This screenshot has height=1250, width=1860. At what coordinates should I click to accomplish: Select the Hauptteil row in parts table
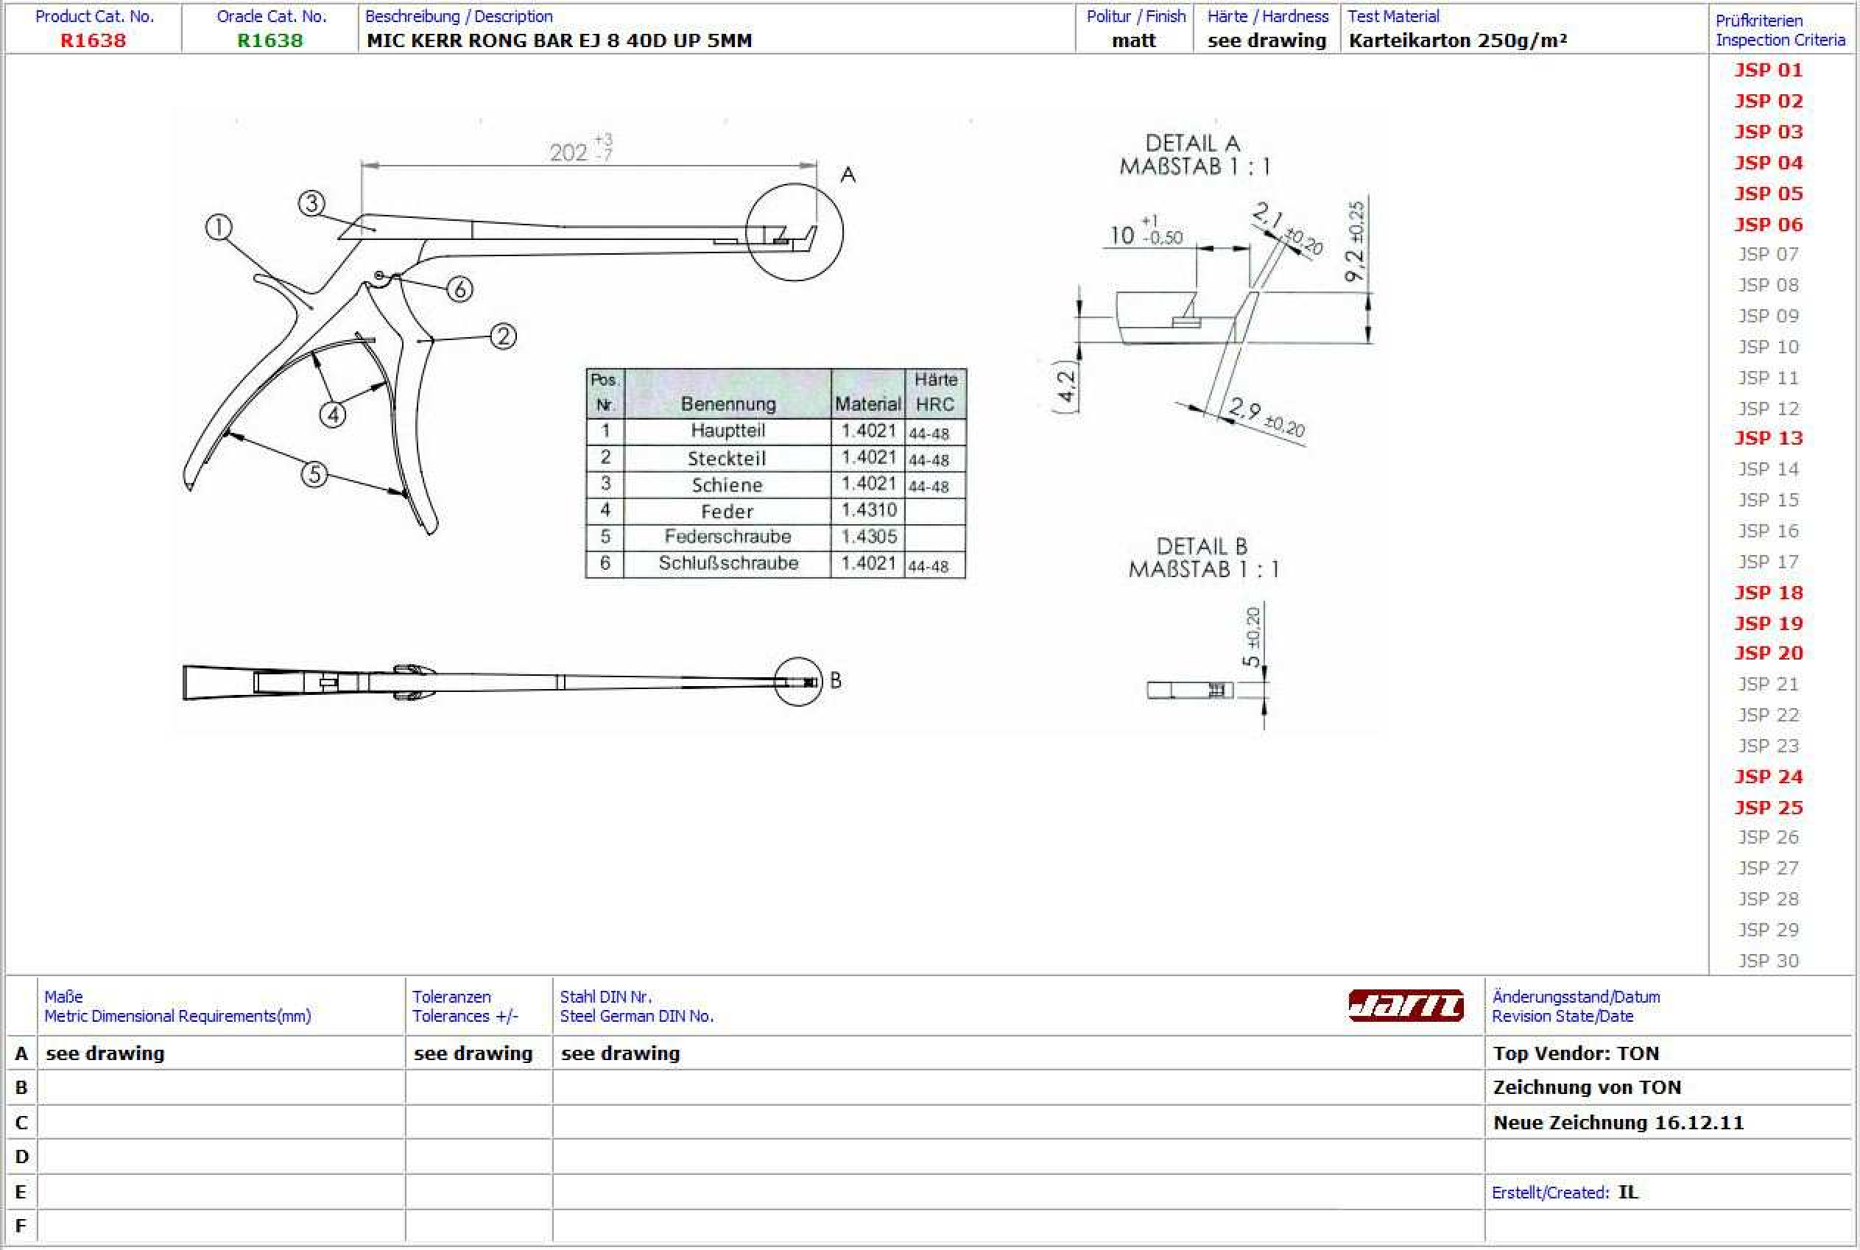[727, 431]
